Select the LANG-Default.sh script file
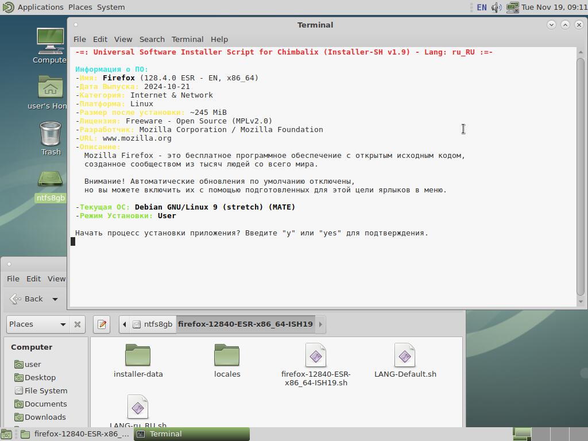This screenshot has height=441, width=588. click(405, 361)
